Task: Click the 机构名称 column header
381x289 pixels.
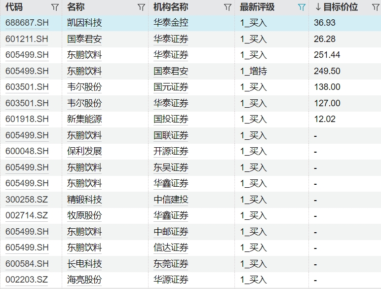Action: point(171,7)
